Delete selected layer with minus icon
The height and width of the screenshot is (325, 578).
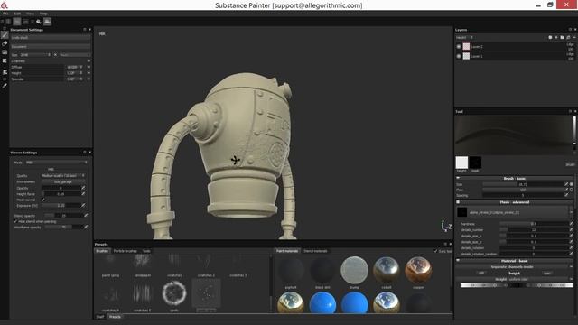[x=574, y=38]
